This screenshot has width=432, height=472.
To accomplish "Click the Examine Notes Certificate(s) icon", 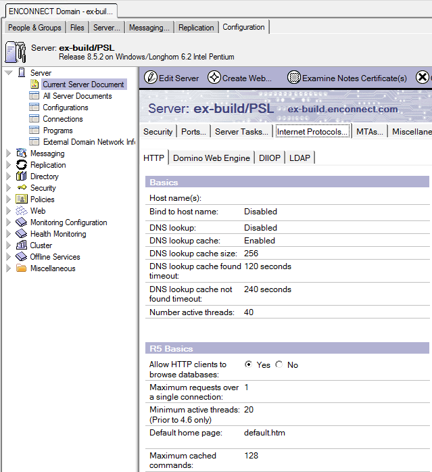I will click(x=294, y=78).
